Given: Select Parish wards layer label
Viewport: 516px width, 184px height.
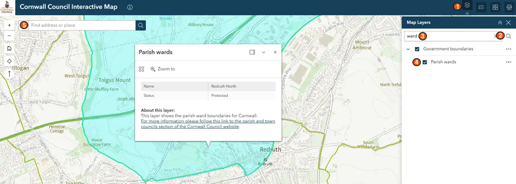Looking at the screenshot, I should tap(443, 62).
